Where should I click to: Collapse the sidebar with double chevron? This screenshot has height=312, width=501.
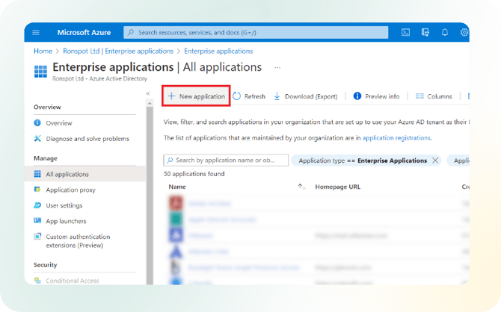pos(148,93)
